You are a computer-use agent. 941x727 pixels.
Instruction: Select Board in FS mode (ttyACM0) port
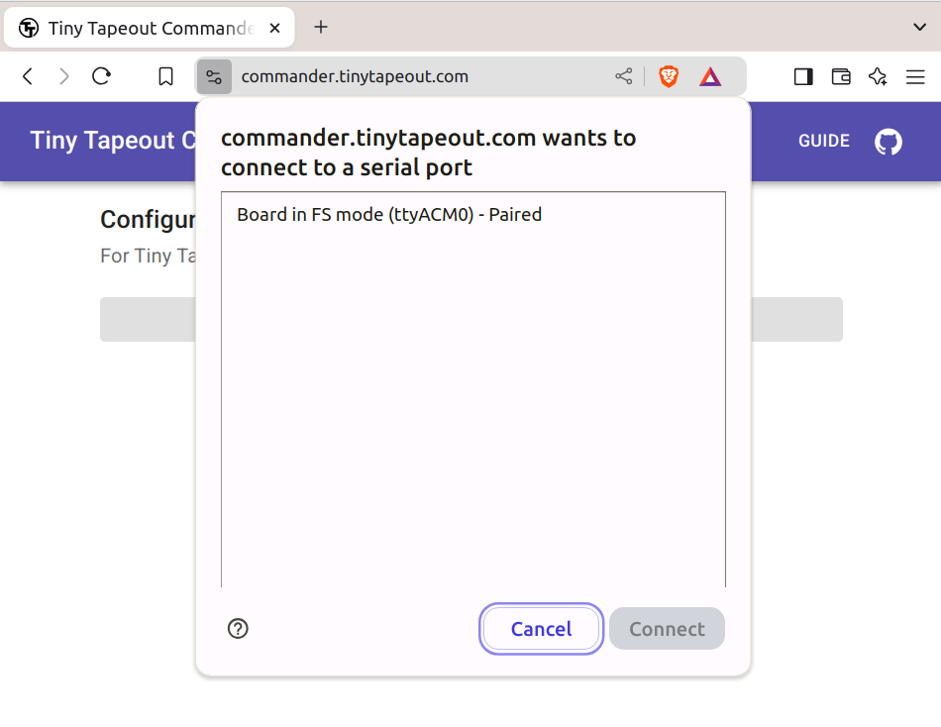389,214
